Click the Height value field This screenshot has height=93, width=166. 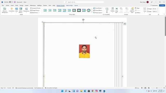155,9
